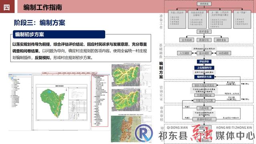256x144 pixels.
Task: Open the top green-yellow village map thumbnail
Action: (x=126, y=75)
